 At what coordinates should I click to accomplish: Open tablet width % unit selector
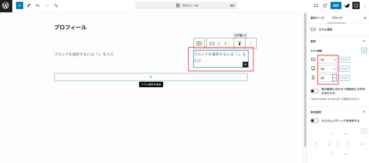(334, 69)
